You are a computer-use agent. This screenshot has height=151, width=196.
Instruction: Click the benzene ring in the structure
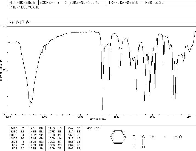click(118, 137)
